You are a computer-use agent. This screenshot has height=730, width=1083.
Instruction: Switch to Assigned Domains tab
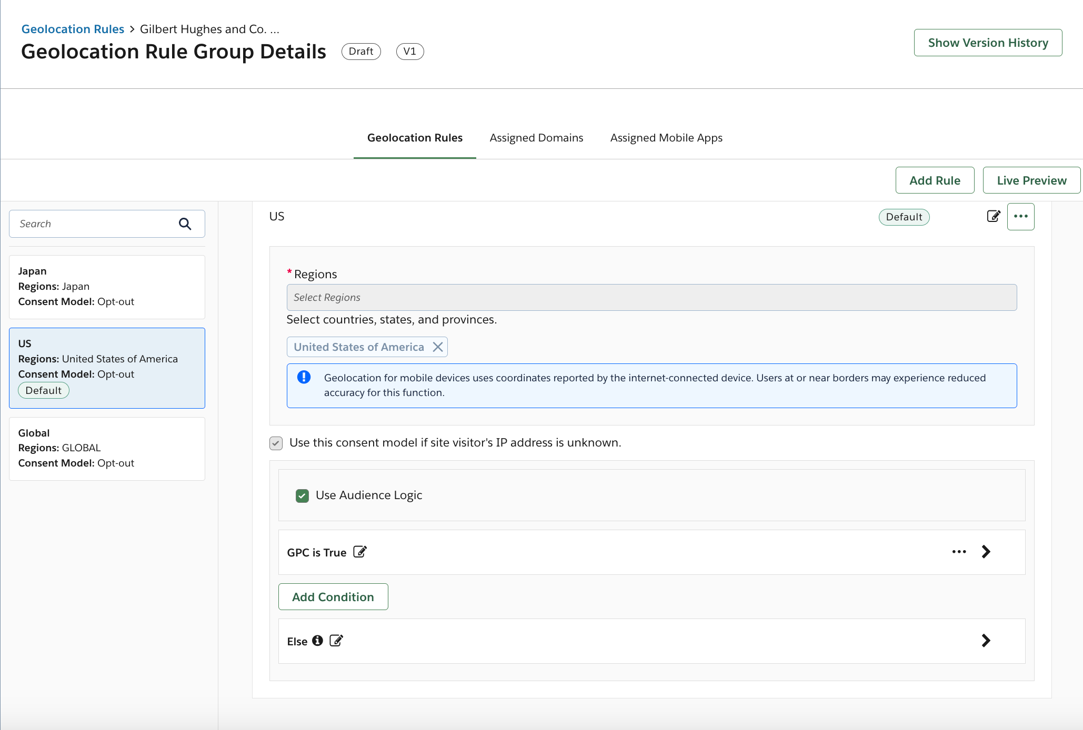click(x=536, y=138)
